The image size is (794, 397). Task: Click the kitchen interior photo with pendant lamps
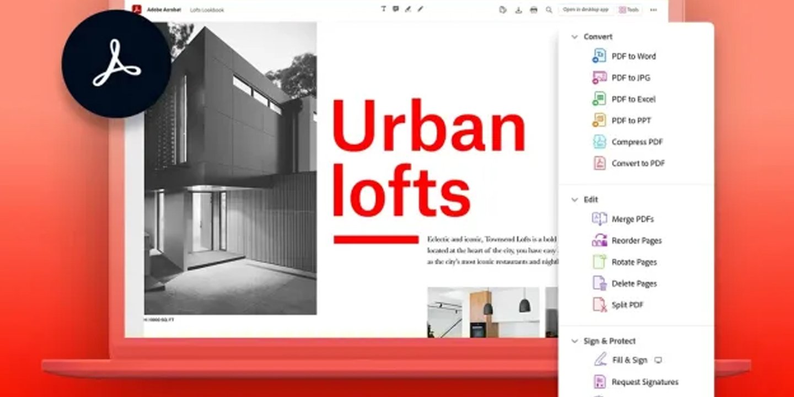coord(484,312)
